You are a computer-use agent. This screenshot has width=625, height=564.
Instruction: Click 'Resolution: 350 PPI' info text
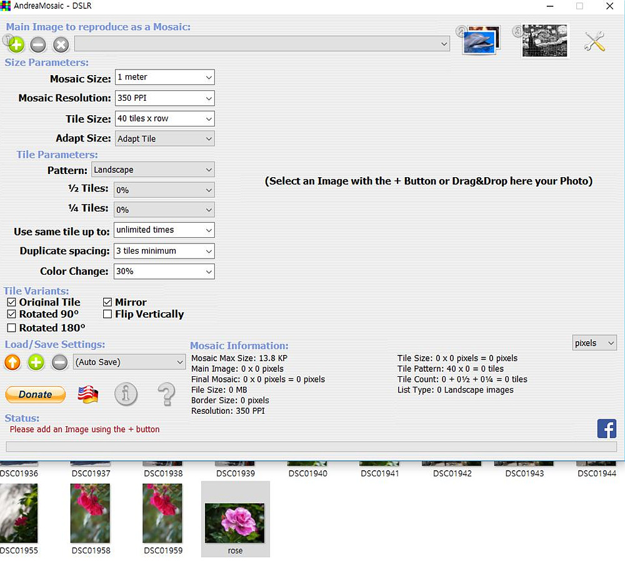pyautogui.click(x=227, y=411)
